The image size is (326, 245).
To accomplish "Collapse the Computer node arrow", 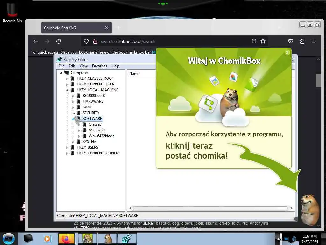I will pos(61,73).
